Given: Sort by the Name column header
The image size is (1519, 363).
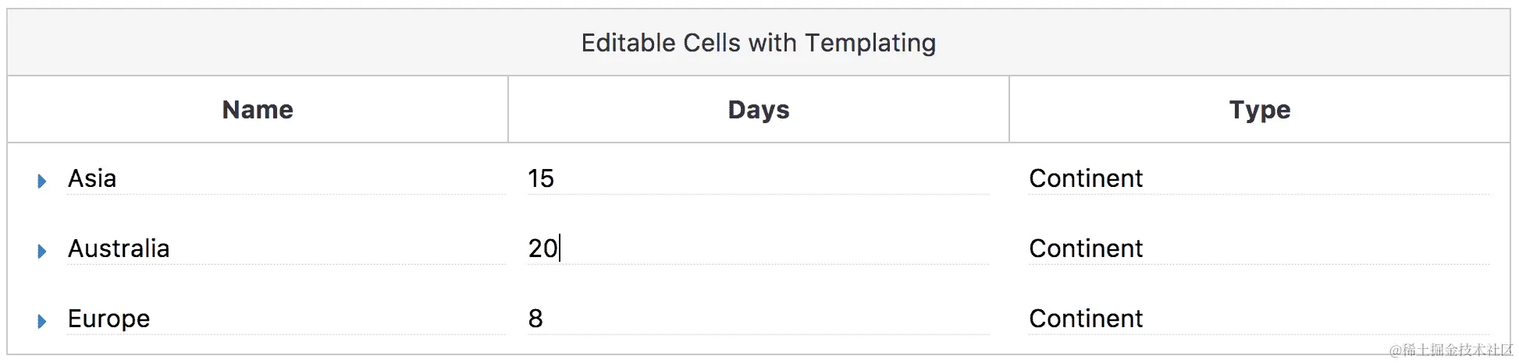Looking at the screenshot, I should pyautogui.click(x=258, y=110).
